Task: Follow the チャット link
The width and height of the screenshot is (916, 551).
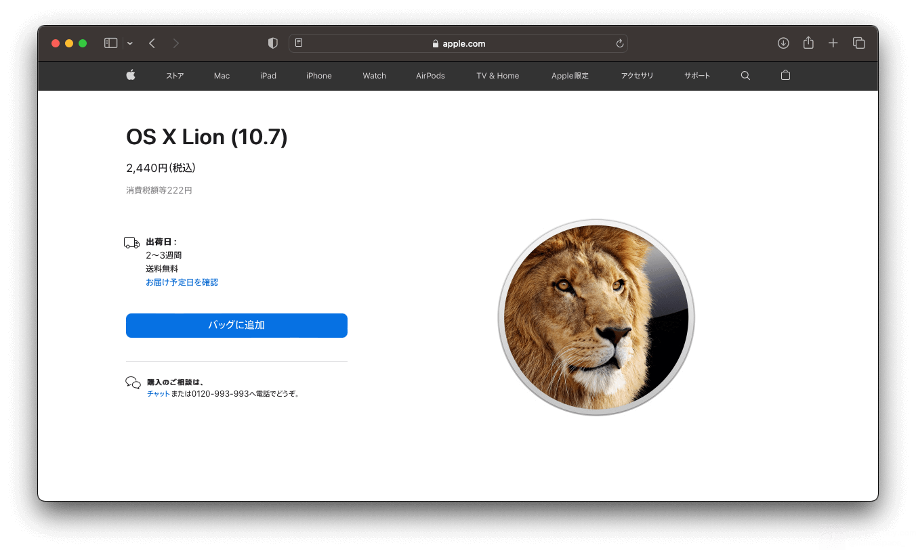Action: pyautogui.click(x=159, y=393)
